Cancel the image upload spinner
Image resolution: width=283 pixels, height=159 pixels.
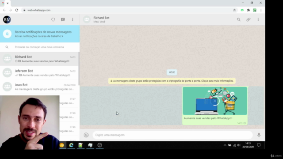pos(215,101)
